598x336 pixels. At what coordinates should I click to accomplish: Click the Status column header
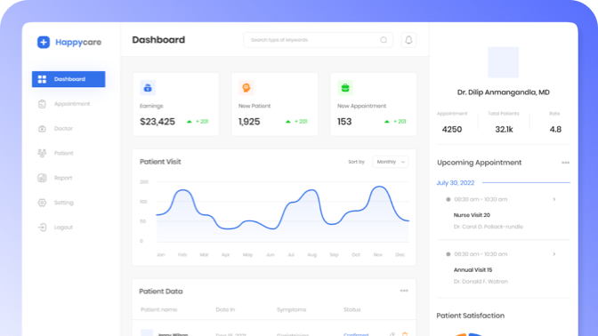point(352,309)
